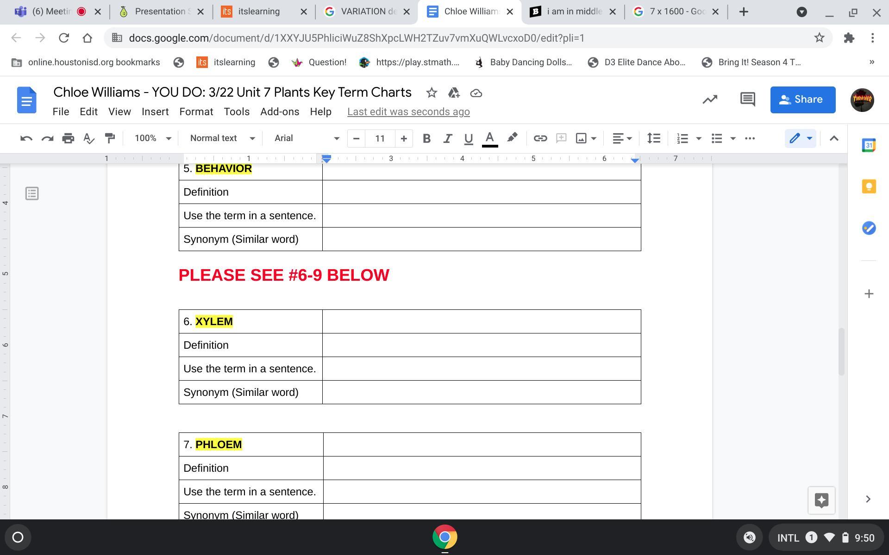Open the text color picker
The width and height of the screenshot is (889, 555).
click(x=489, y=138)
